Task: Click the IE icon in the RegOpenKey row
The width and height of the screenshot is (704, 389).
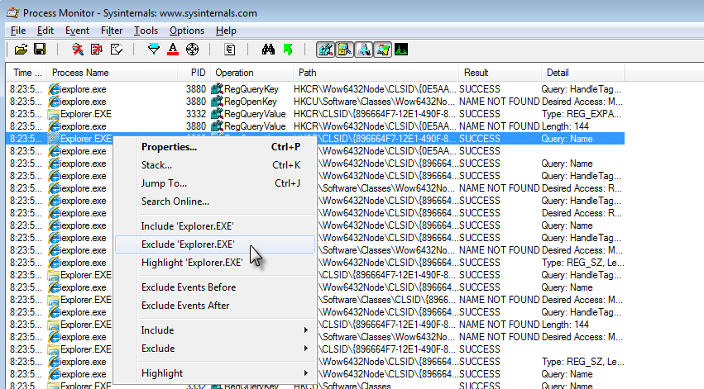Action: coord(54,102)
